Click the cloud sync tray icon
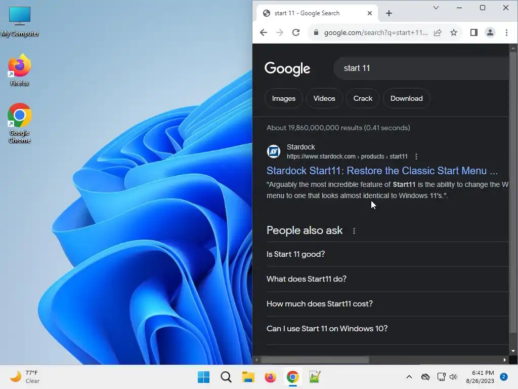 point(425,377)
